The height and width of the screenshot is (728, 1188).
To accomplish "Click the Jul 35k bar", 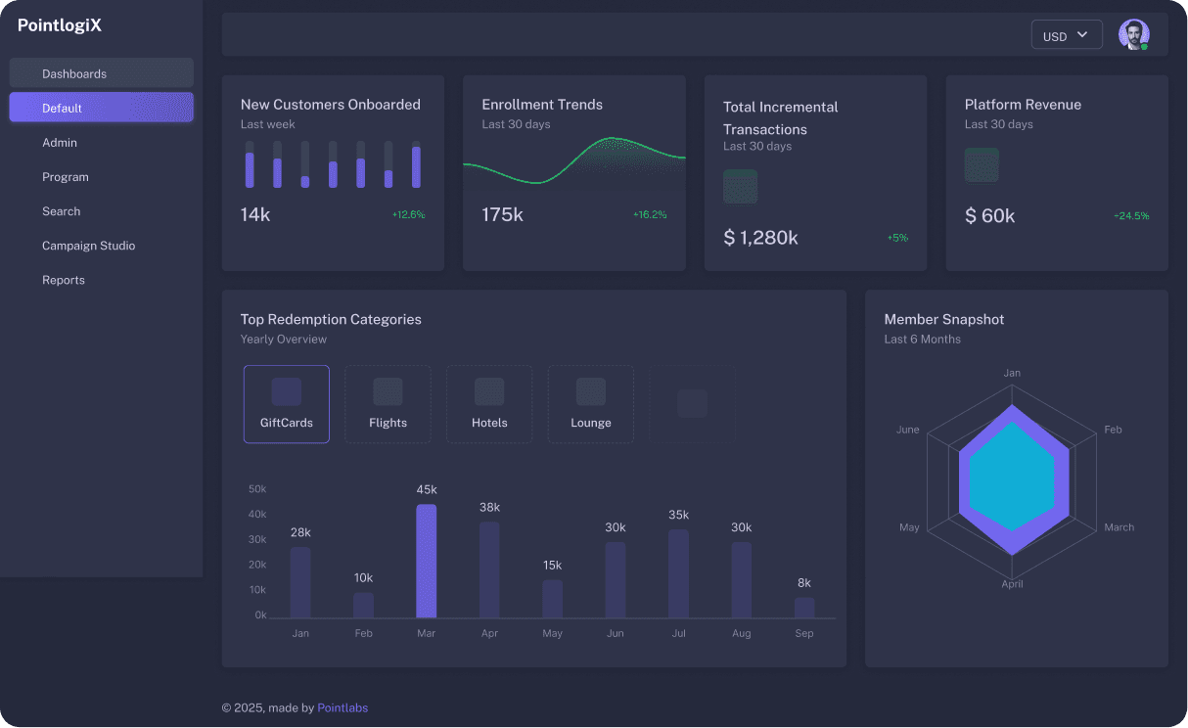I will click(679, 573).
